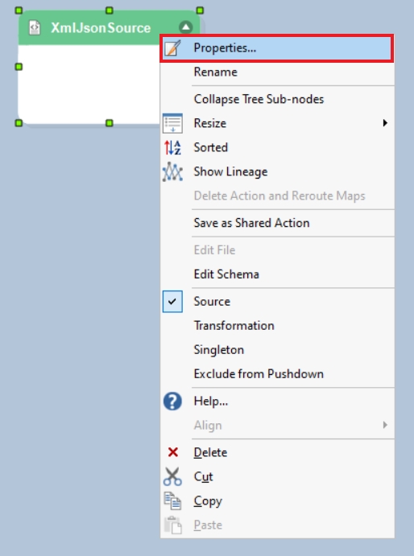Image resolution: width=414 pixels, height=556 pixels.
Task: Click the Properties pencil icon
Action: coord(173,47)
